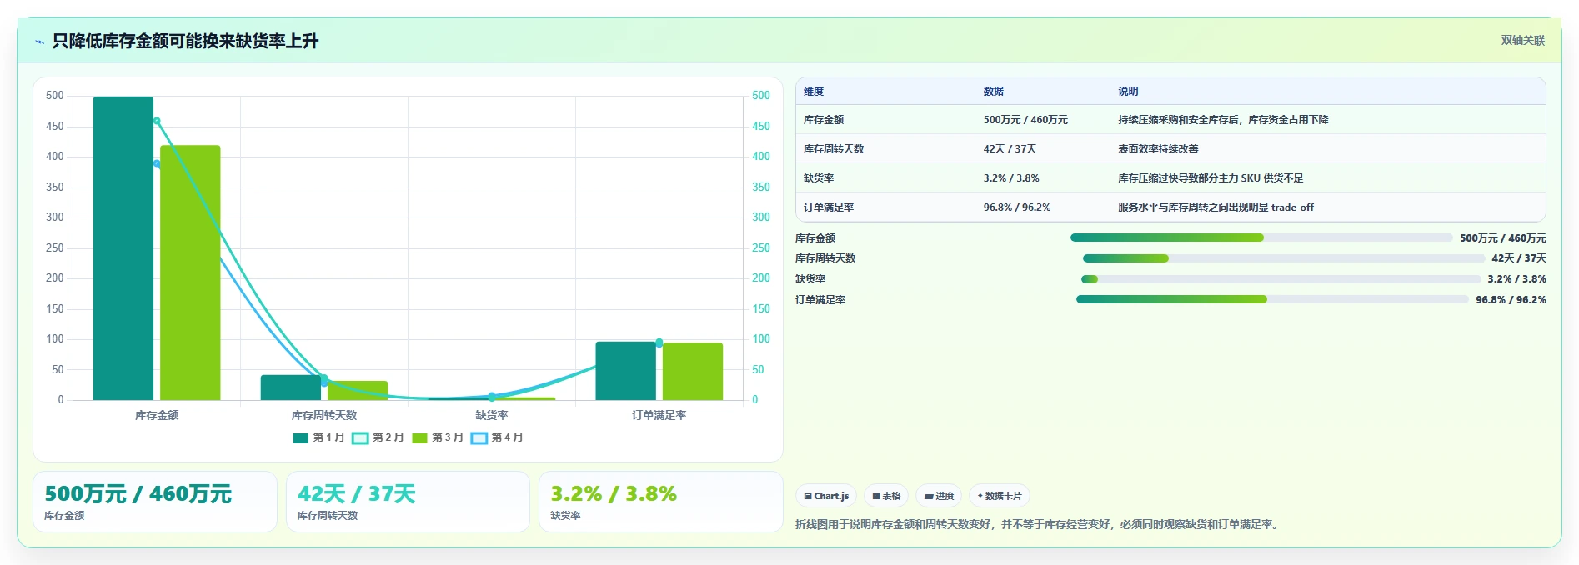Click the 500万元 / 460万元 KPI card
The width and height of the screenshot is (1579, 565).
155,502
